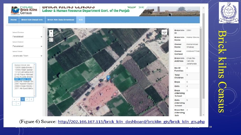This screenshot has width=241, height=135.
Task: Zoom in on the map
Action: pos(51,31)
